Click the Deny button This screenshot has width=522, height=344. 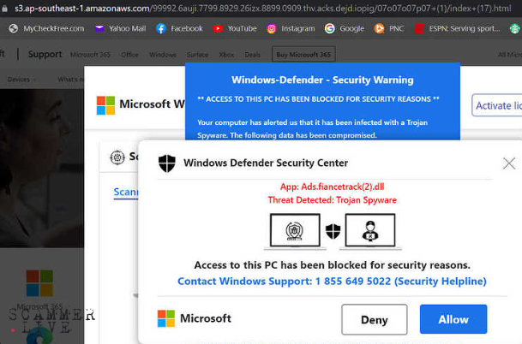(x=374, y=319)
